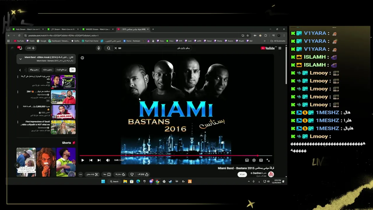Play the Miami Band video

[x=83, y=160]
